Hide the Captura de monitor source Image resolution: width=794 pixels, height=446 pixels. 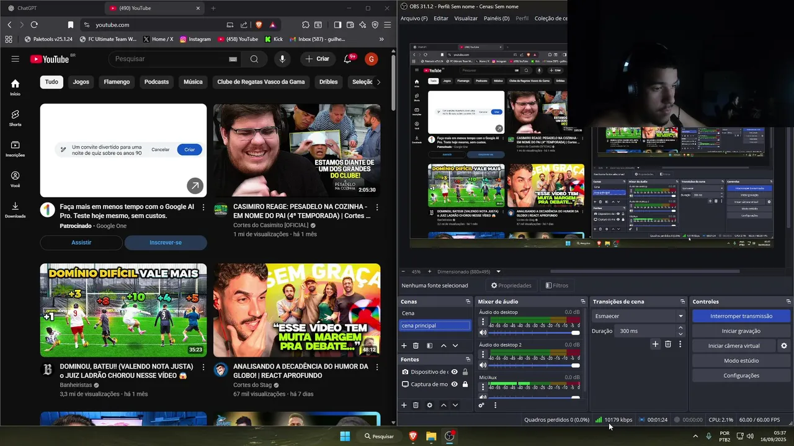coord(455,384)
